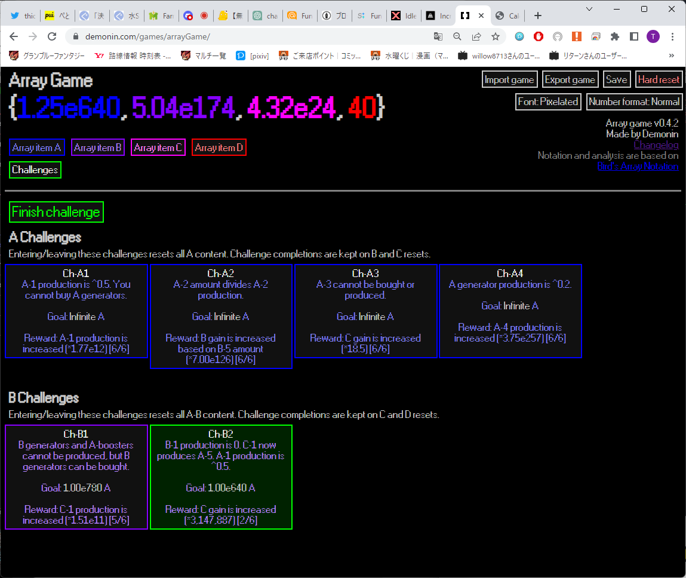
Task: Select the Ch-A3 challenge card
Action: point(366,311)
